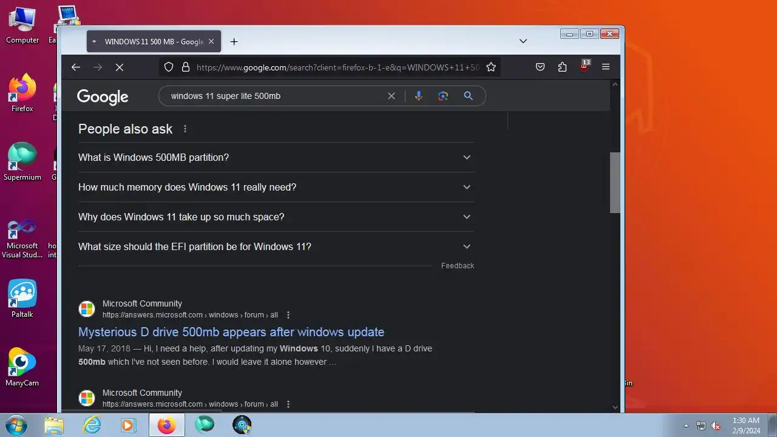
Task: Open options for second Microsoft Community result
Action: [288, 404]
